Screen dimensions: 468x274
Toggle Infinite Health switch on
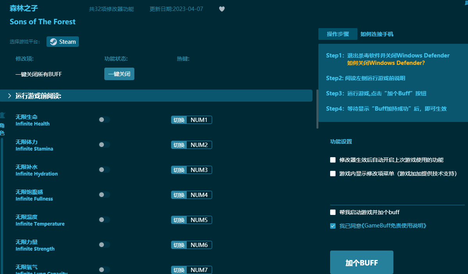click(x=104, y=120)
